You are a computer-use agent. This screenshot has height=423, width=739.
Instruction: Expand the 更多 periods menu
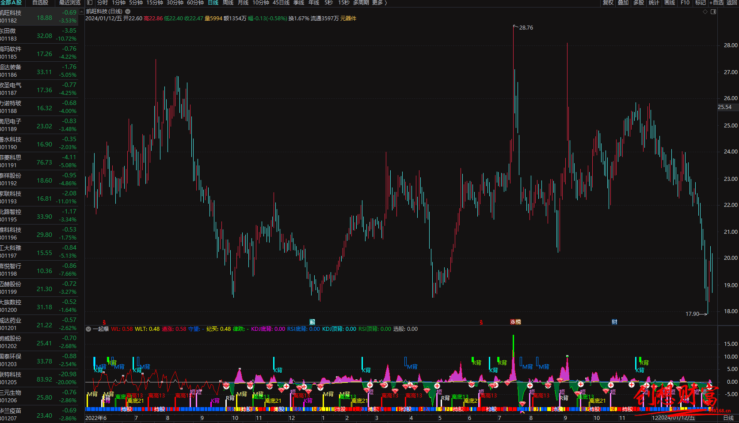379,3
